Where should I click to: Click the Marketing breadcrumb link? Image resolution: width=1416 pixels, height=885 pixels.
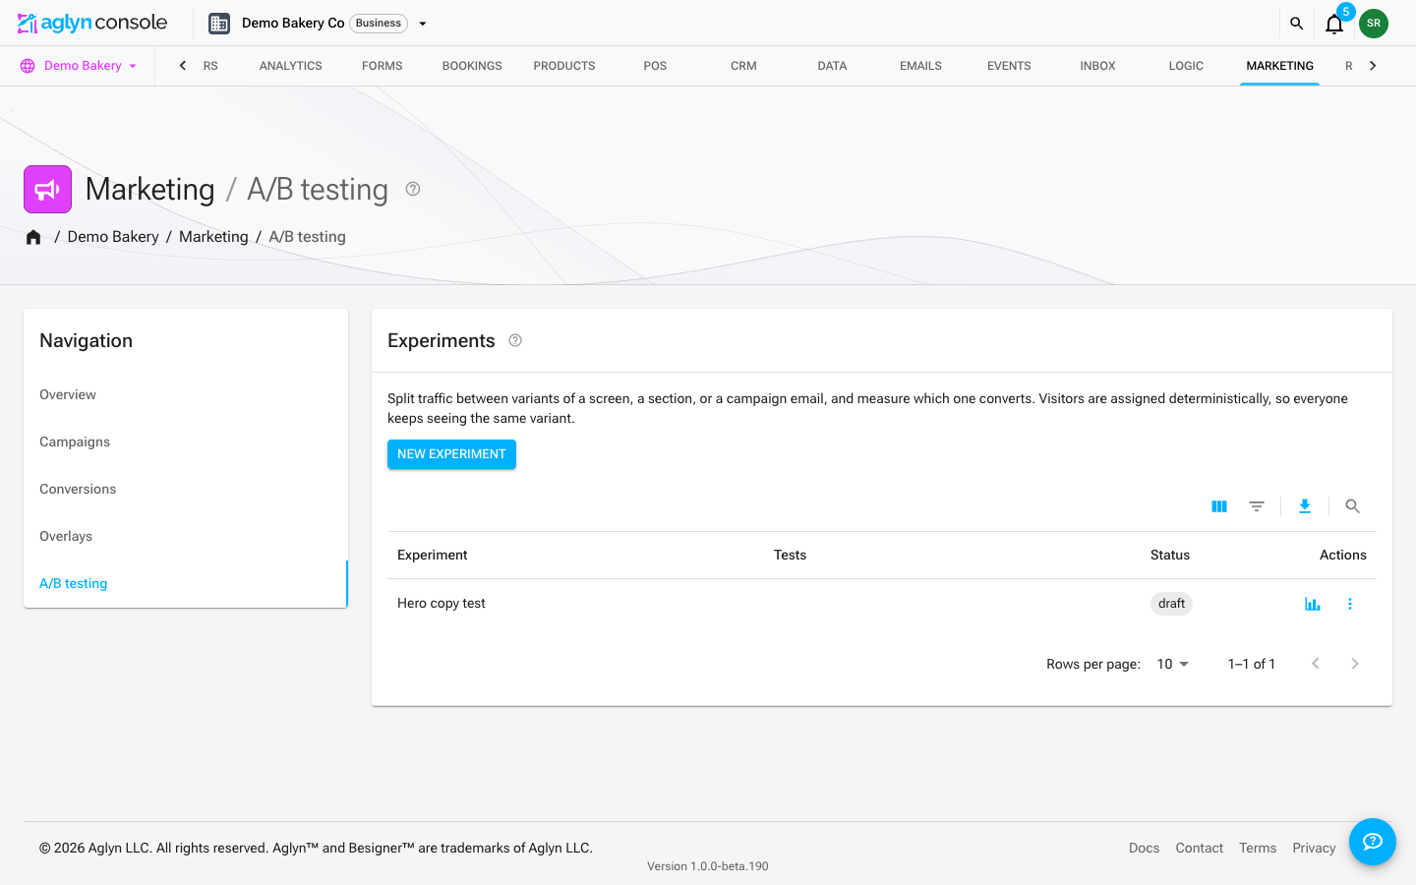[213, 237]
